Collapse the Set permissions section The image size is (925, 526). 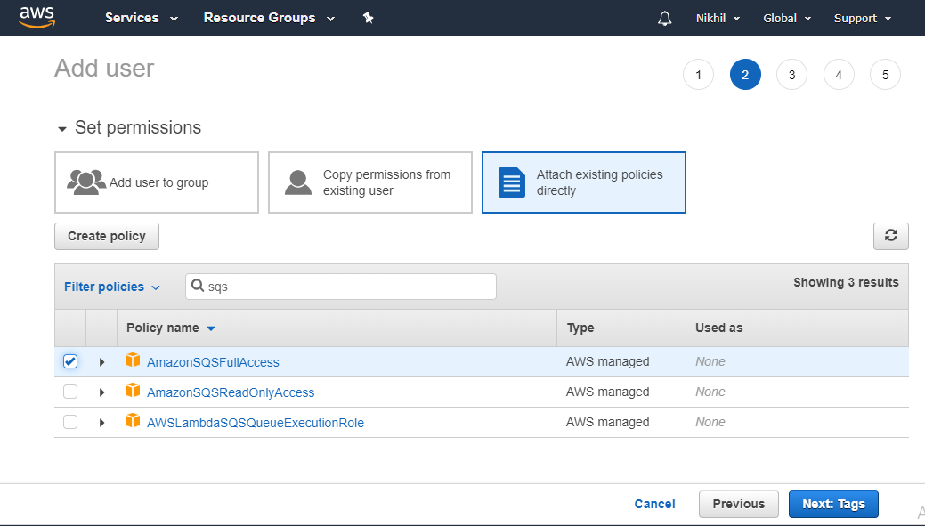coord(62,128)
